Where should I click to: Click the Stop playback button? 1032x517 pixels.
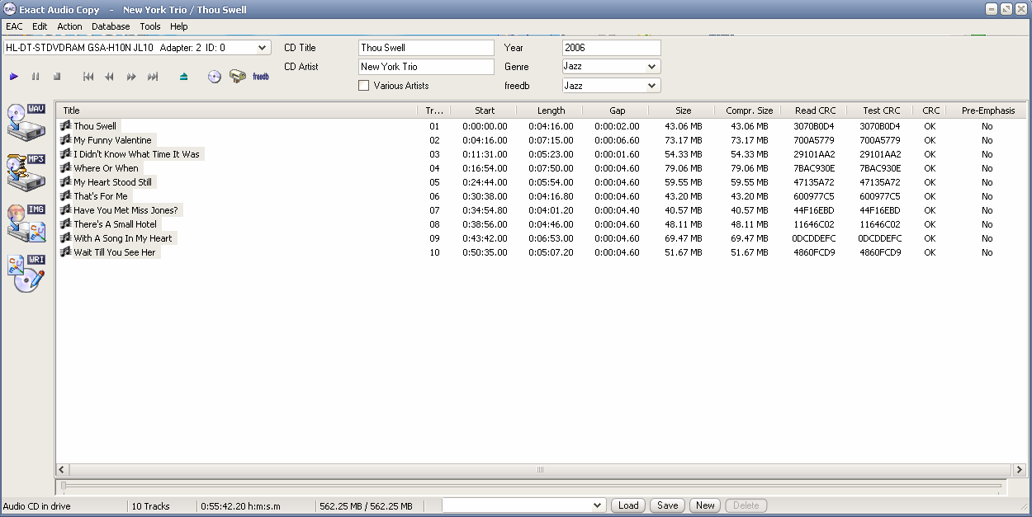tap(57, 77)
